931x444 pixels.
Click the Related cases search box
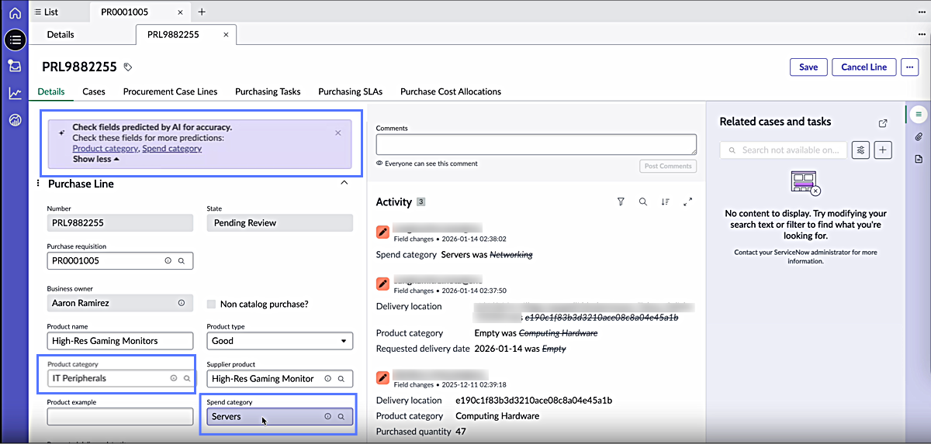784,150
